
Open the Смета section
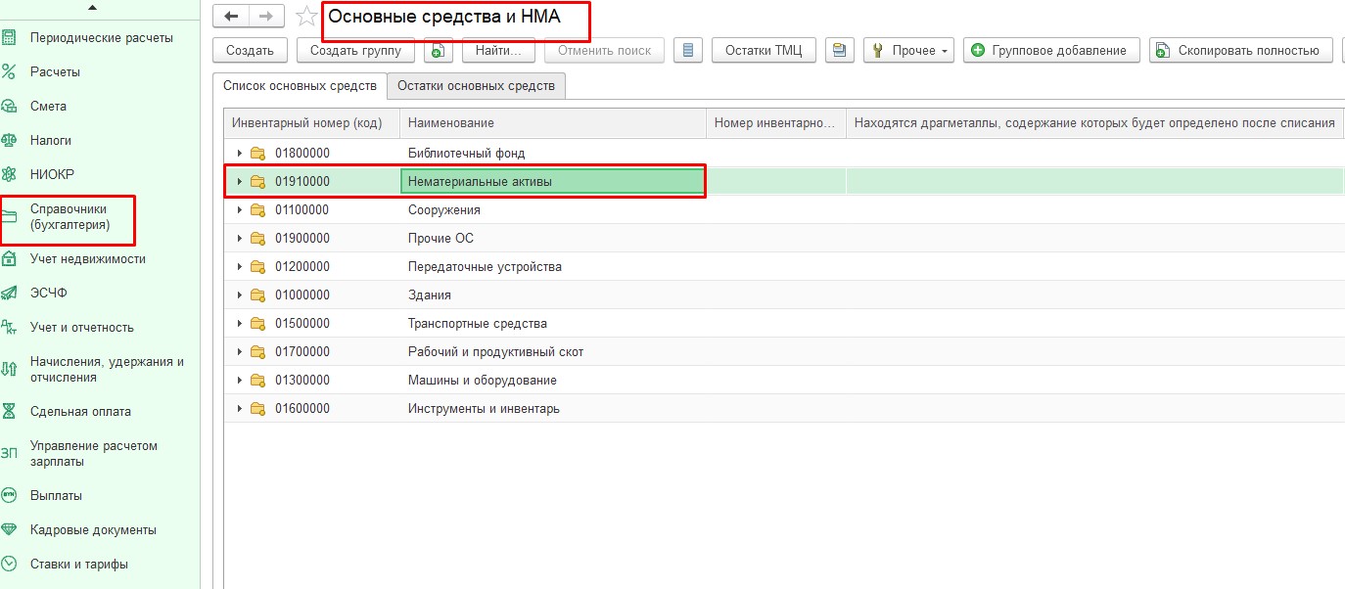pos(48,106)
